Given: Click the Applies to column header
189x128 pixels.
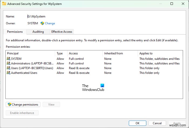Looking at the screenshot, I should 146,53.
